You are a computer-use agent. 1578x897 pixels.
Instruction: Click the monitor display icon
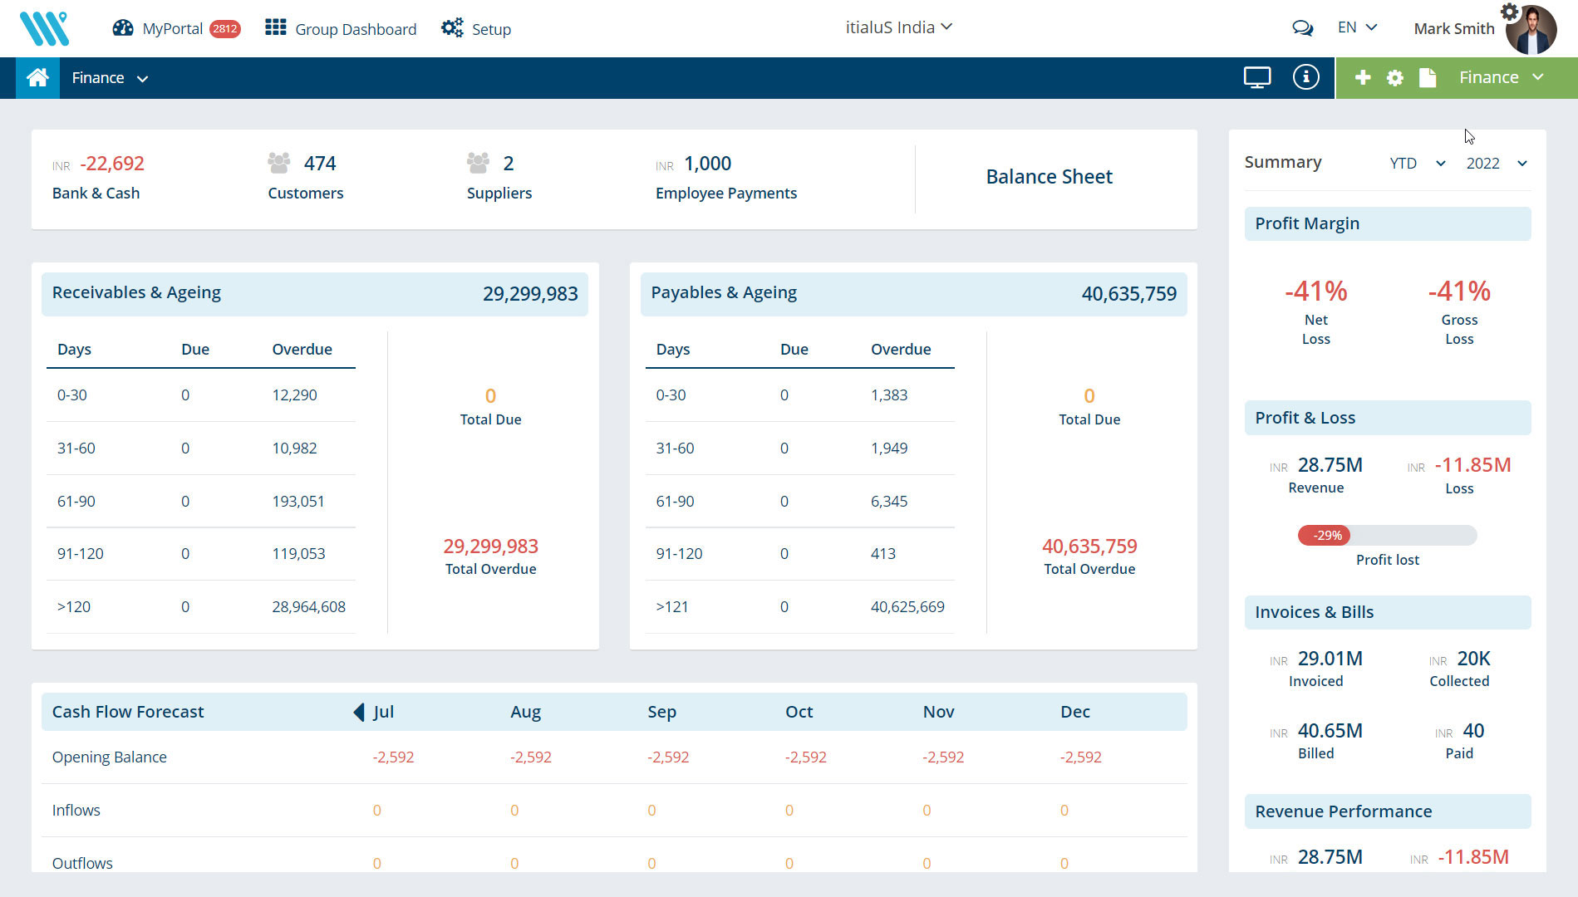tap(1256, 78)
